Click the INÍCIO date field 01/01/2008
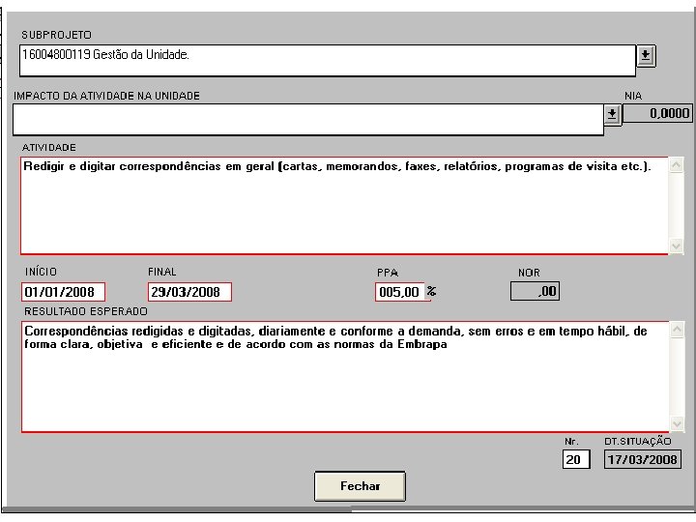This screenshot has width=696, height=522. tap(63, 292)
